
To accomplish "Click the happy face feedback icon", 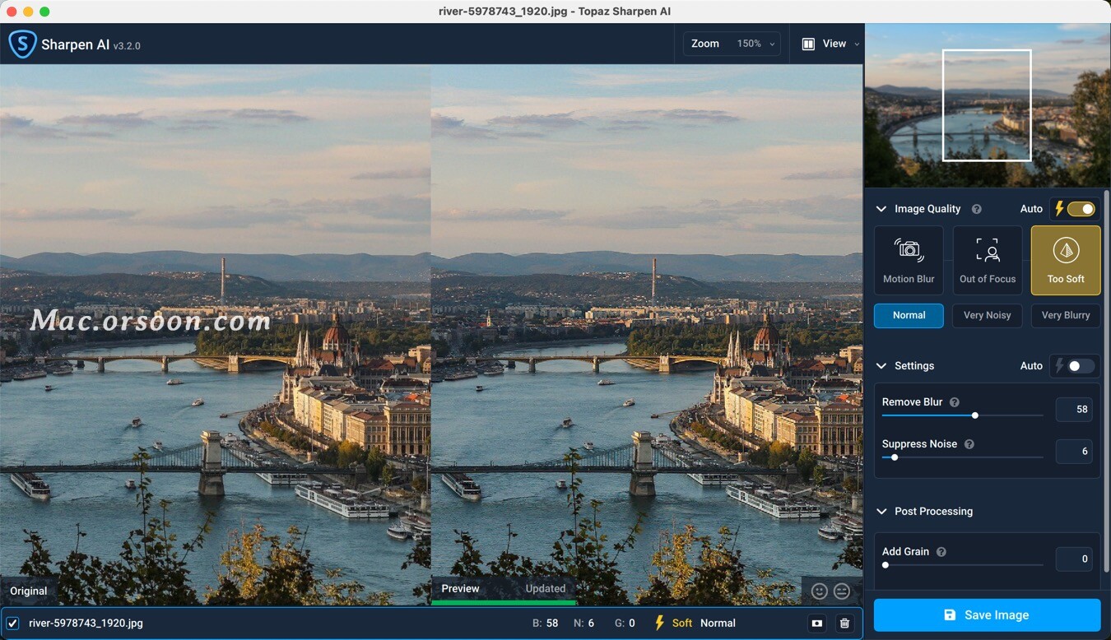I will (819, 591).
